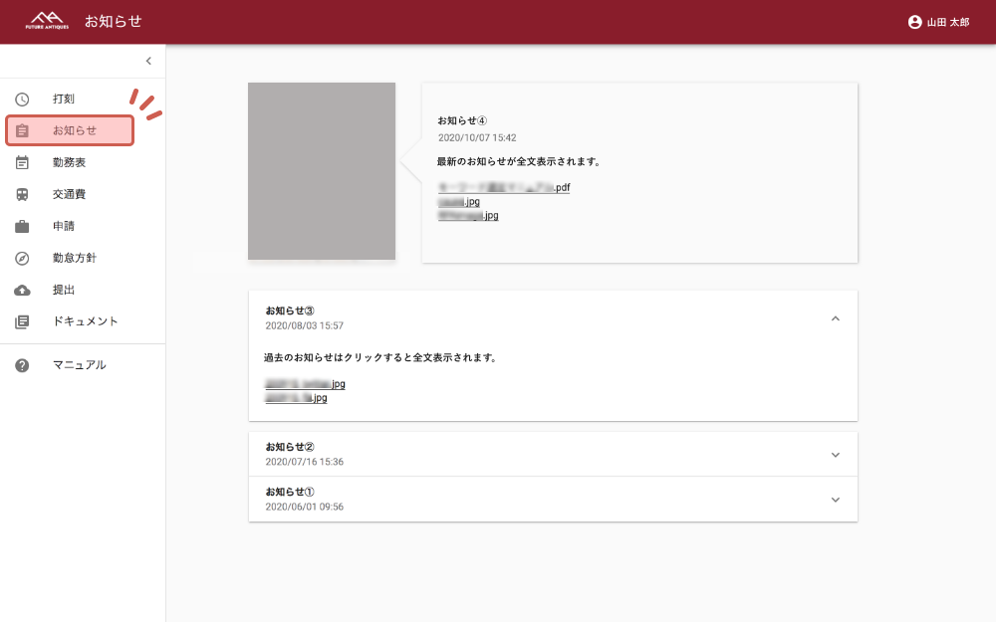
Task: Click the train icon for 交通費
Action: tap(22, 194)
